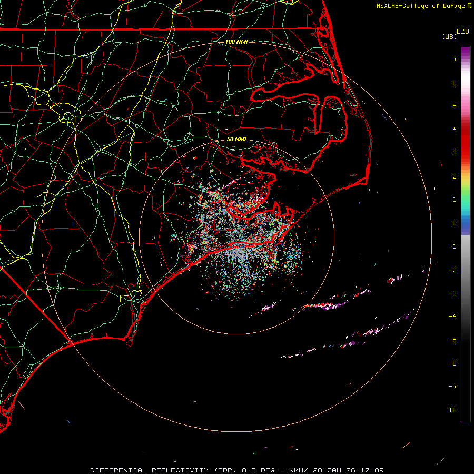Image resolution: width=474 pixels, height=474 pixels.
Task: Click the 7 value on the color scale
Action: (455, 59)
